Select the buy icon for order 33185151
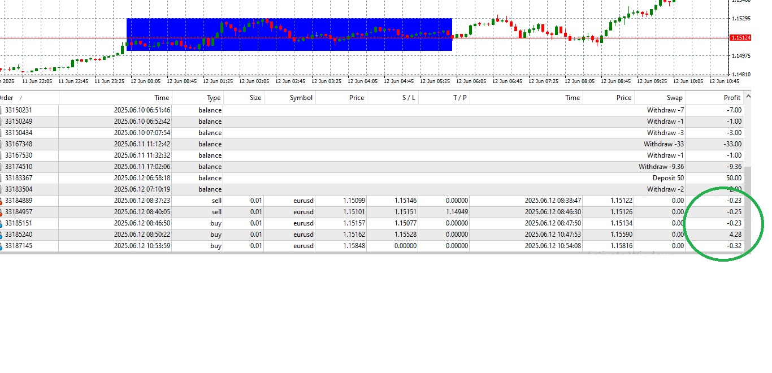The height and width of the screenshot is (373, 772). pyautogui.click(x=1, y=223)
